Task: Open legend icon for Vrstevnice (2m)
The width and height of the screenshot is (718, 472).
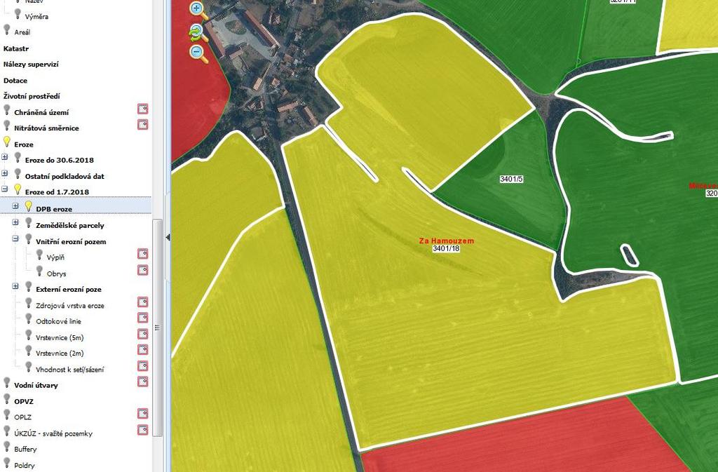Action: click(x=143, y=350)
